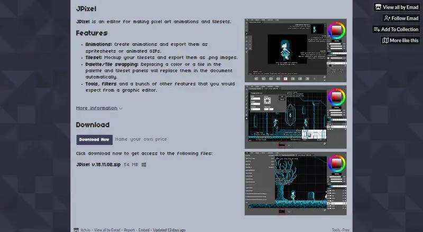
Task: Click the itch.io footer link
Action: pyautogui.click(x=85, y=230)
